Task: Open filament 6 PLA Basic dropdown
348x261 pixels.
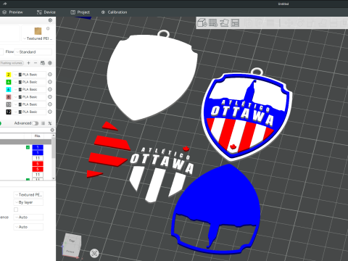Action: pos(30,89)
